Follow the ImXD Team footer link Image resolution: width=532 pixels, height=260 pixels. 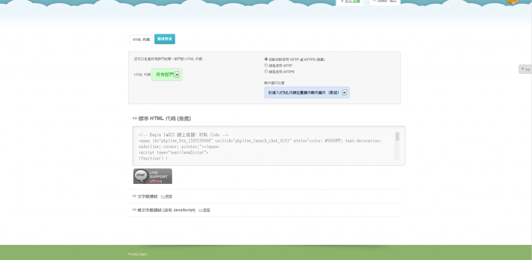(139, 254)
